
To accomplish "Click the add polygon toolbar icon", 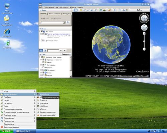I will (85, 10).
